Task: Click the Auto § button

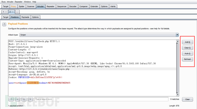Action: (x=188, y=54)
